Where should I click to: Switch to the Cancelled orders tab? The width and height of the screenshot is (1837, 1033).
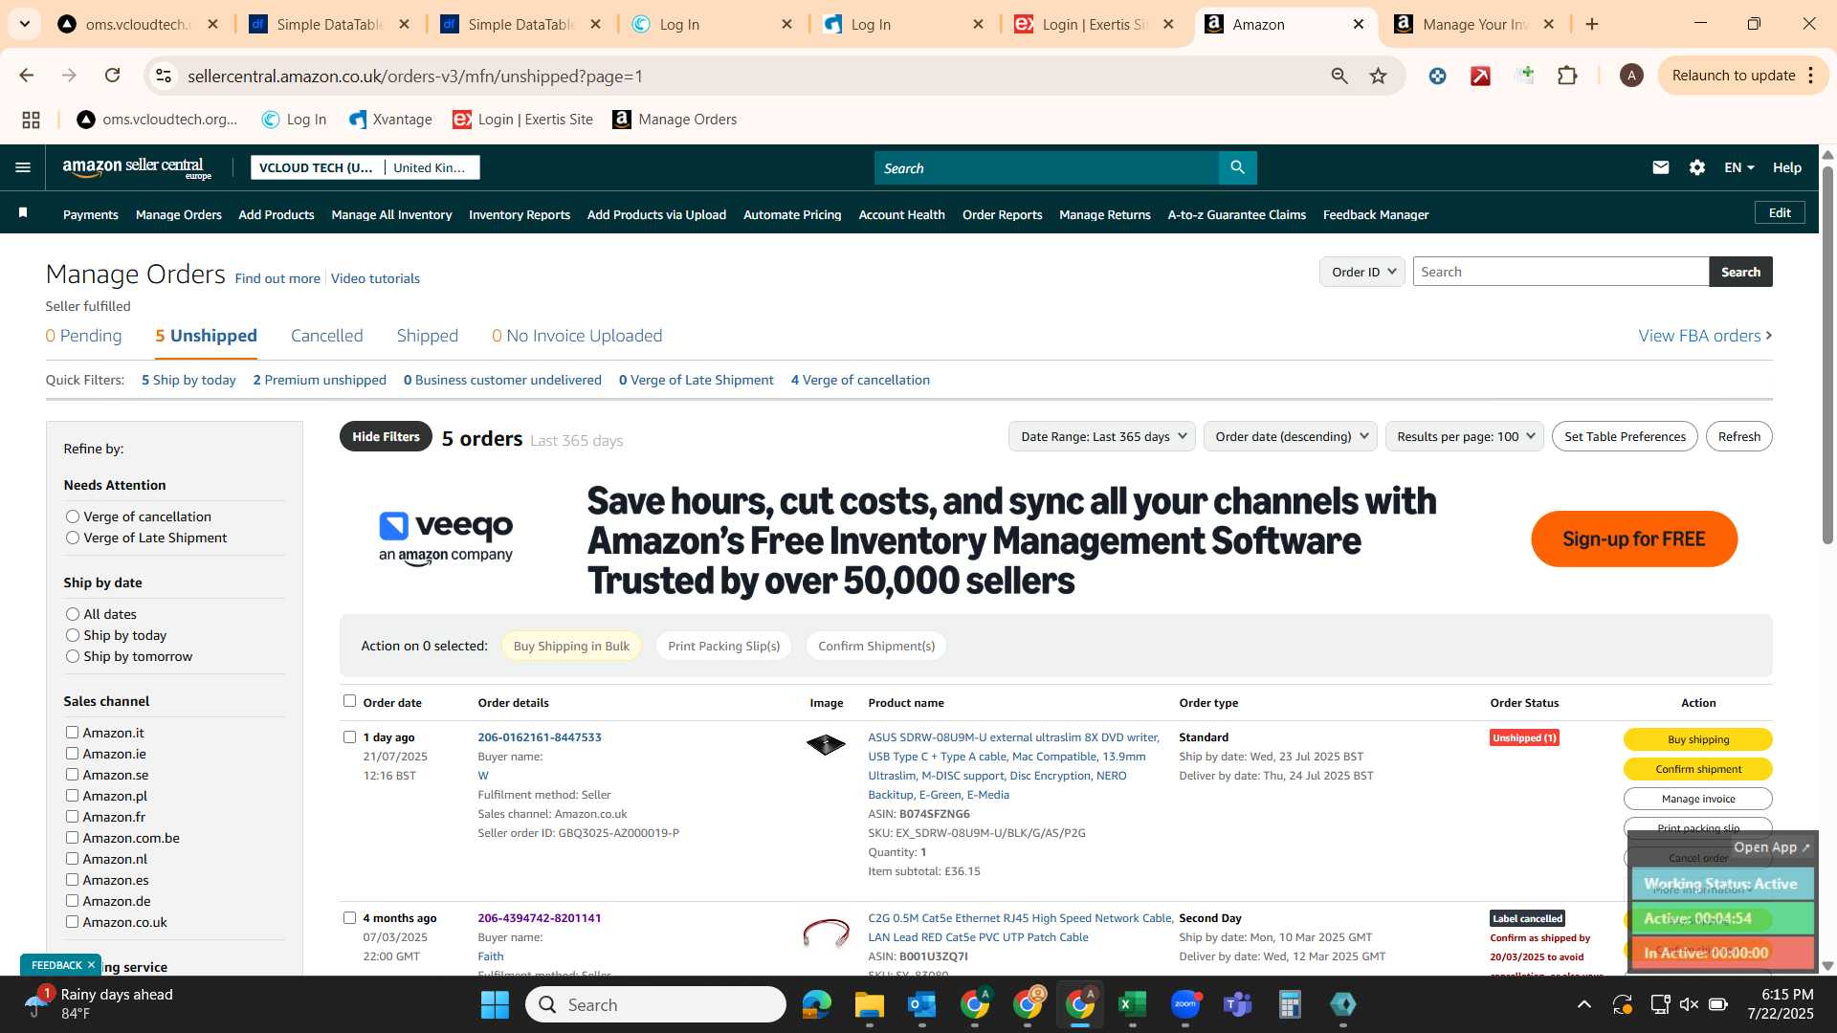coord(327,336)
